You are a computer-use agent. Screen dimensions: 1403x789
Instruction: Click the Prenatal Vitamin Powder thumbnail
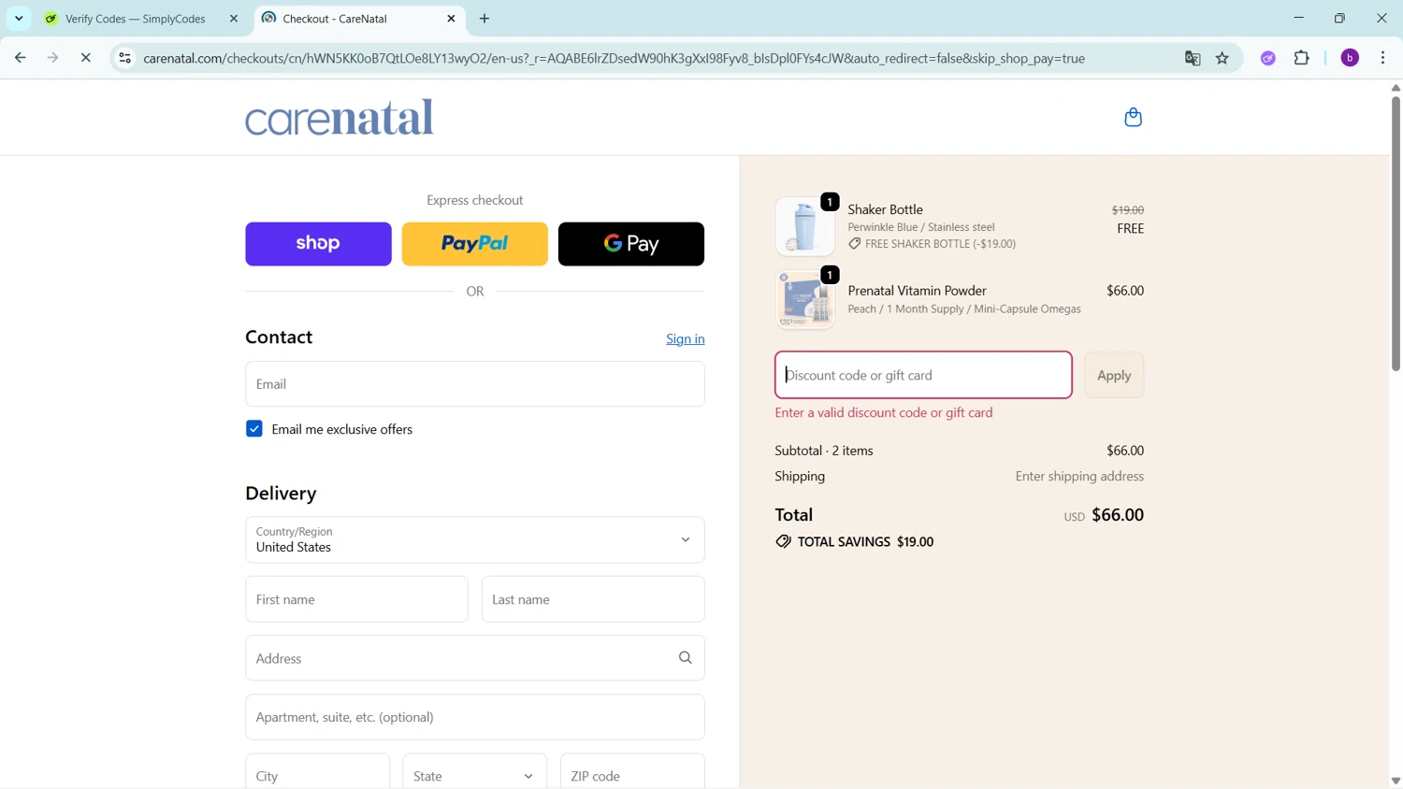coord(804,300)
